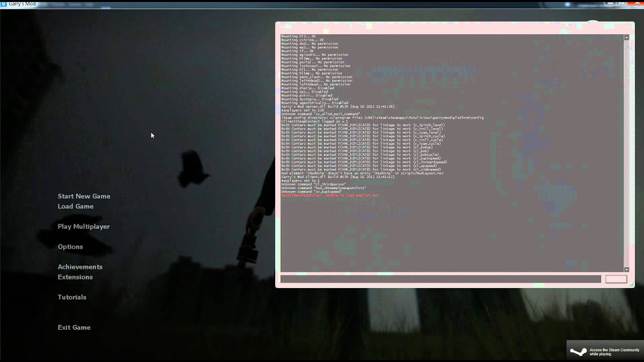The width and height of the screenshot is (644, 362).
Task: Click the "maxplayers set to 128" line
Action: click(x=302, y=110)
